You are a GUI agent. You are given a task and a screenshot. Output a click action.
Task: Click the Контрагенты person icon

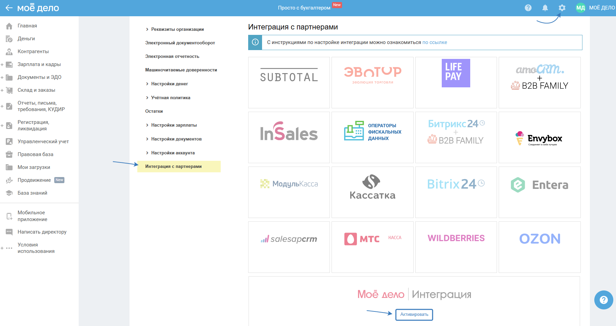point(9,52)
